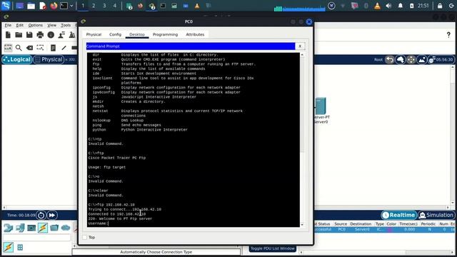
Task: Click the Fast Forward Time button
Action: point(52,216)
